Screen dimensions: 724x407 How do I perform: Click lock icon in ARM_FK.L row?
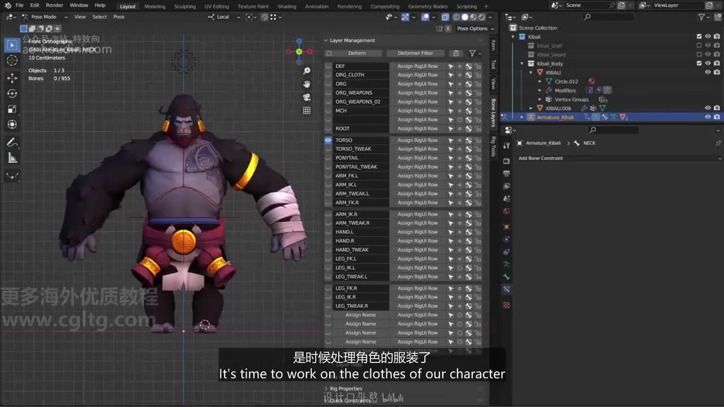tap(478, 176)
